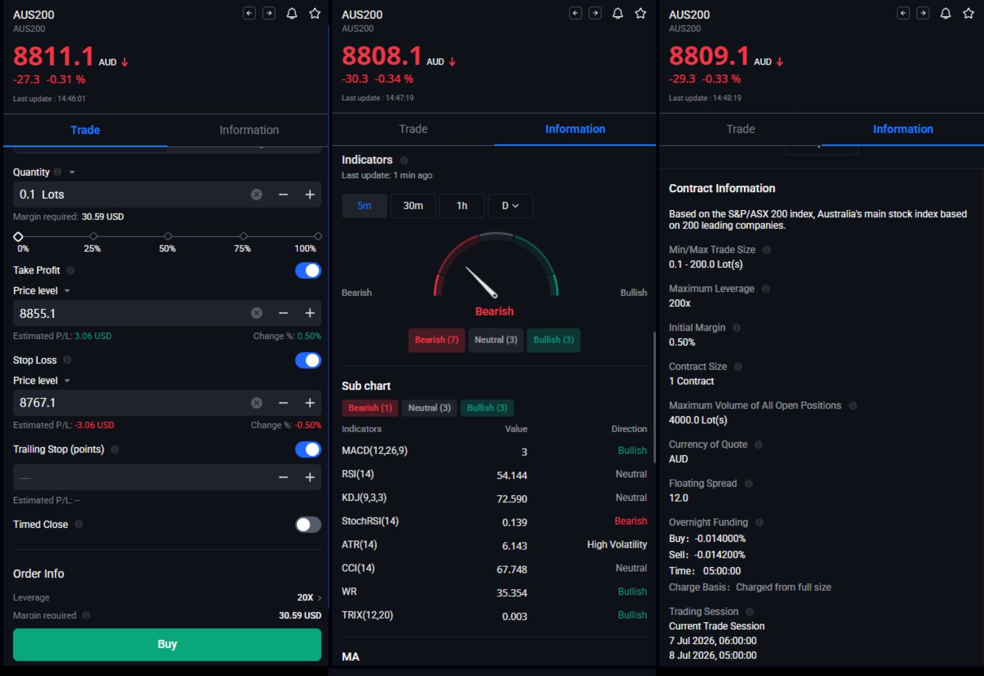Viewport: 984px width, 676px height.
Task: Show info for Stop Loss
Action: pyautogui.click(x=67, y=360)
